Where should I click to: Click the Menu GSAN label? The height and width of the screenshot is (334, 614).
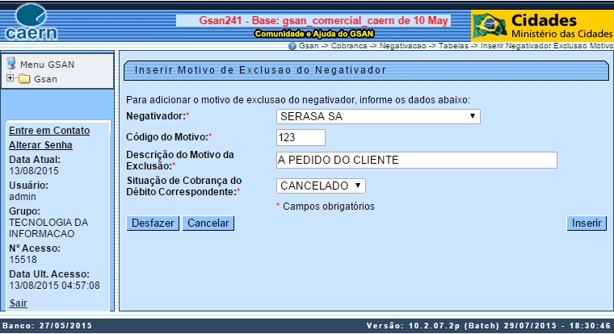[48, 65]
